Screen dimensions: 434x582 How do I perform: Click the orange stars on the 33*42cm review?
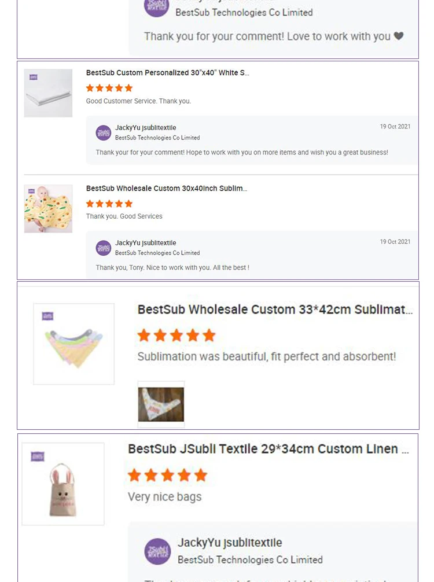coord(176,335)
